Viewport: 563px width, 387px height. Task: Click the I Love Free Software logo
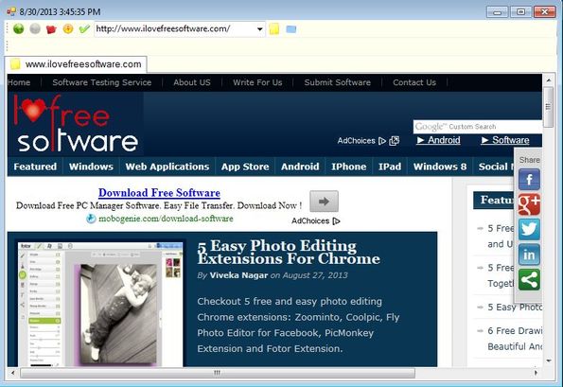[x=76, y=123]
